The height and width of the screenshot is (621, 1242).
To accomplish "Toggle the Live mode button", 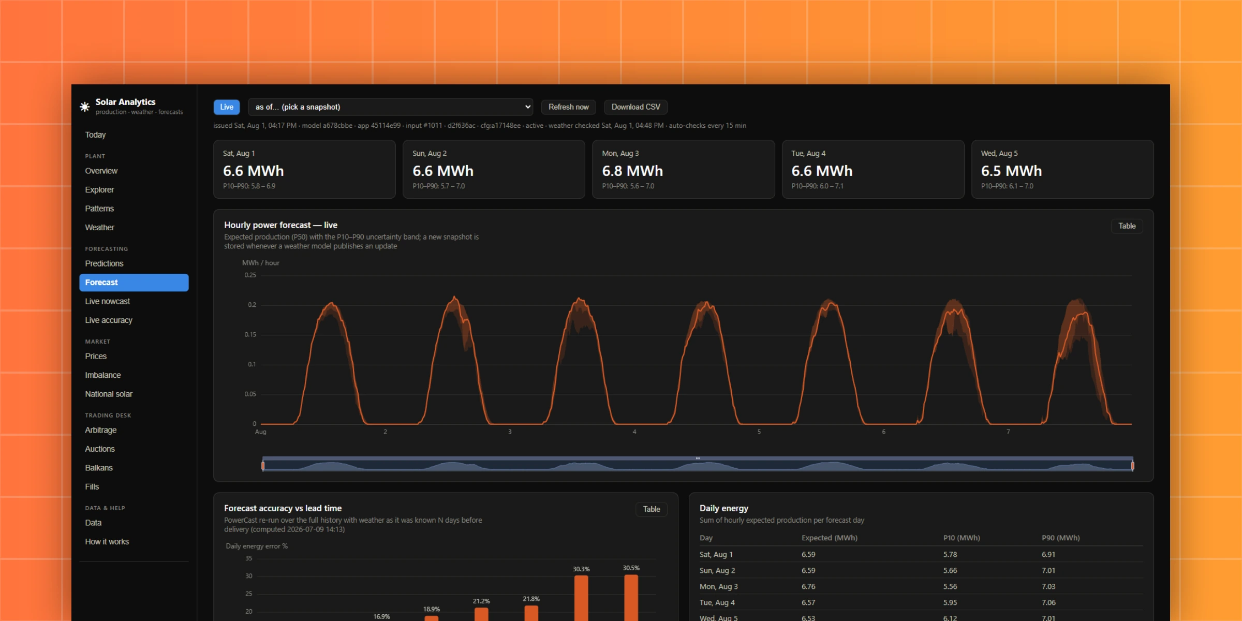I will 227,107.
